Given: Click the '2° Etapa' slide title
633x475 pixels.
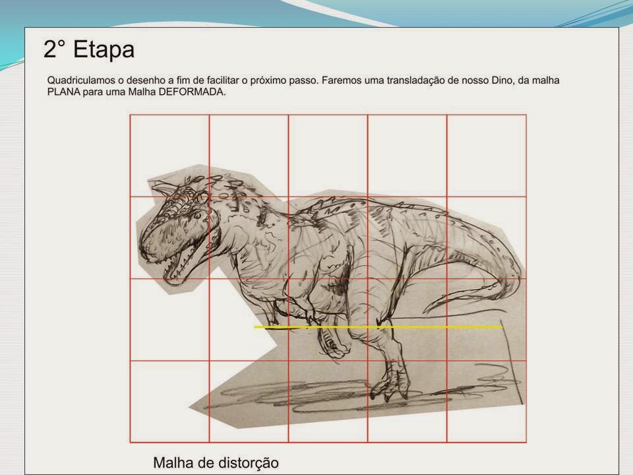Looking at the screenshot, I should point(89,49).
